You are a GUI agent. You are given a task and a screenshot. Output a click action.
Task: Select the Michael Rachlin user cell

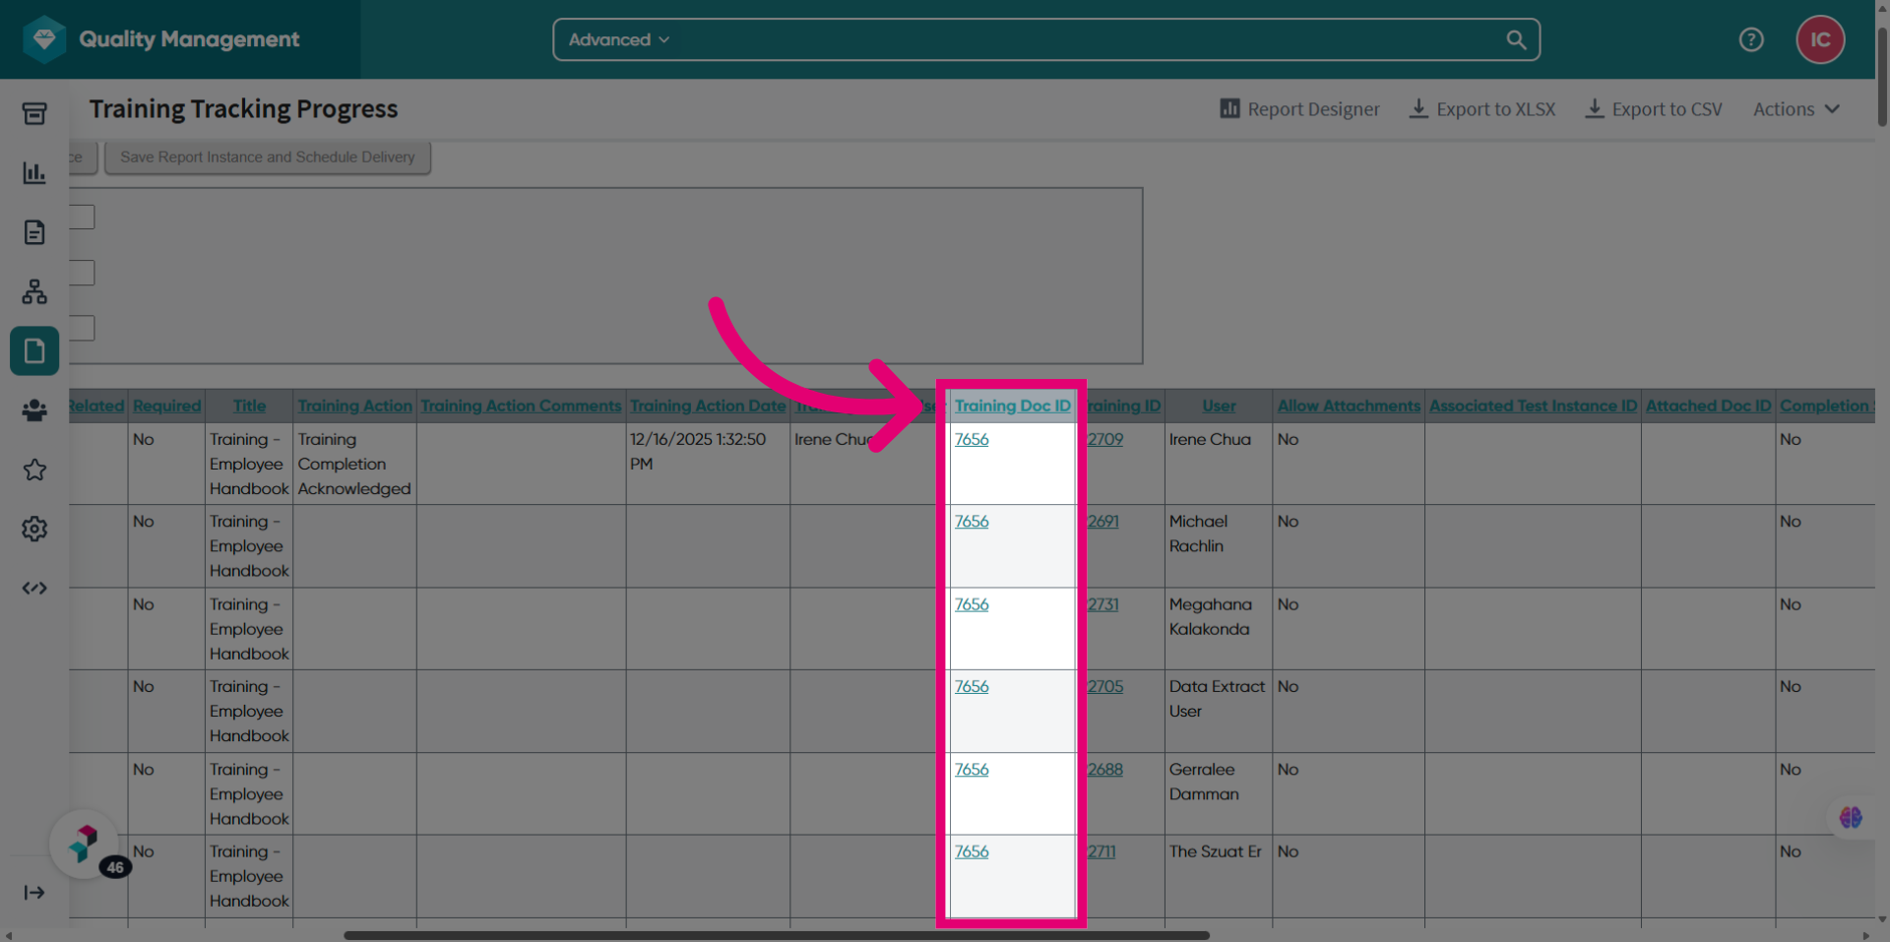(x=1219, y=546)
